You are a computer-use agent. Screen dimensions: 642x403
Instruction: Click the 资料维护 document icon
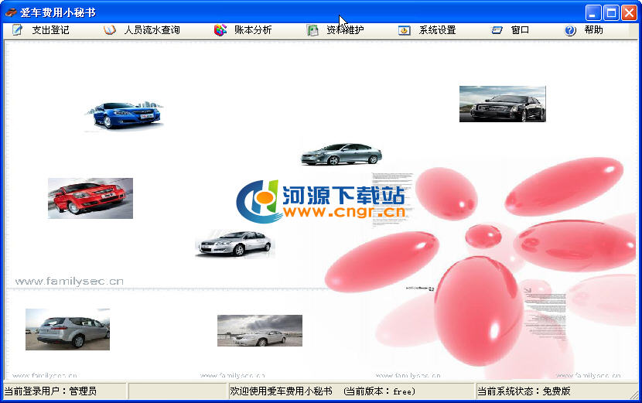312,30
